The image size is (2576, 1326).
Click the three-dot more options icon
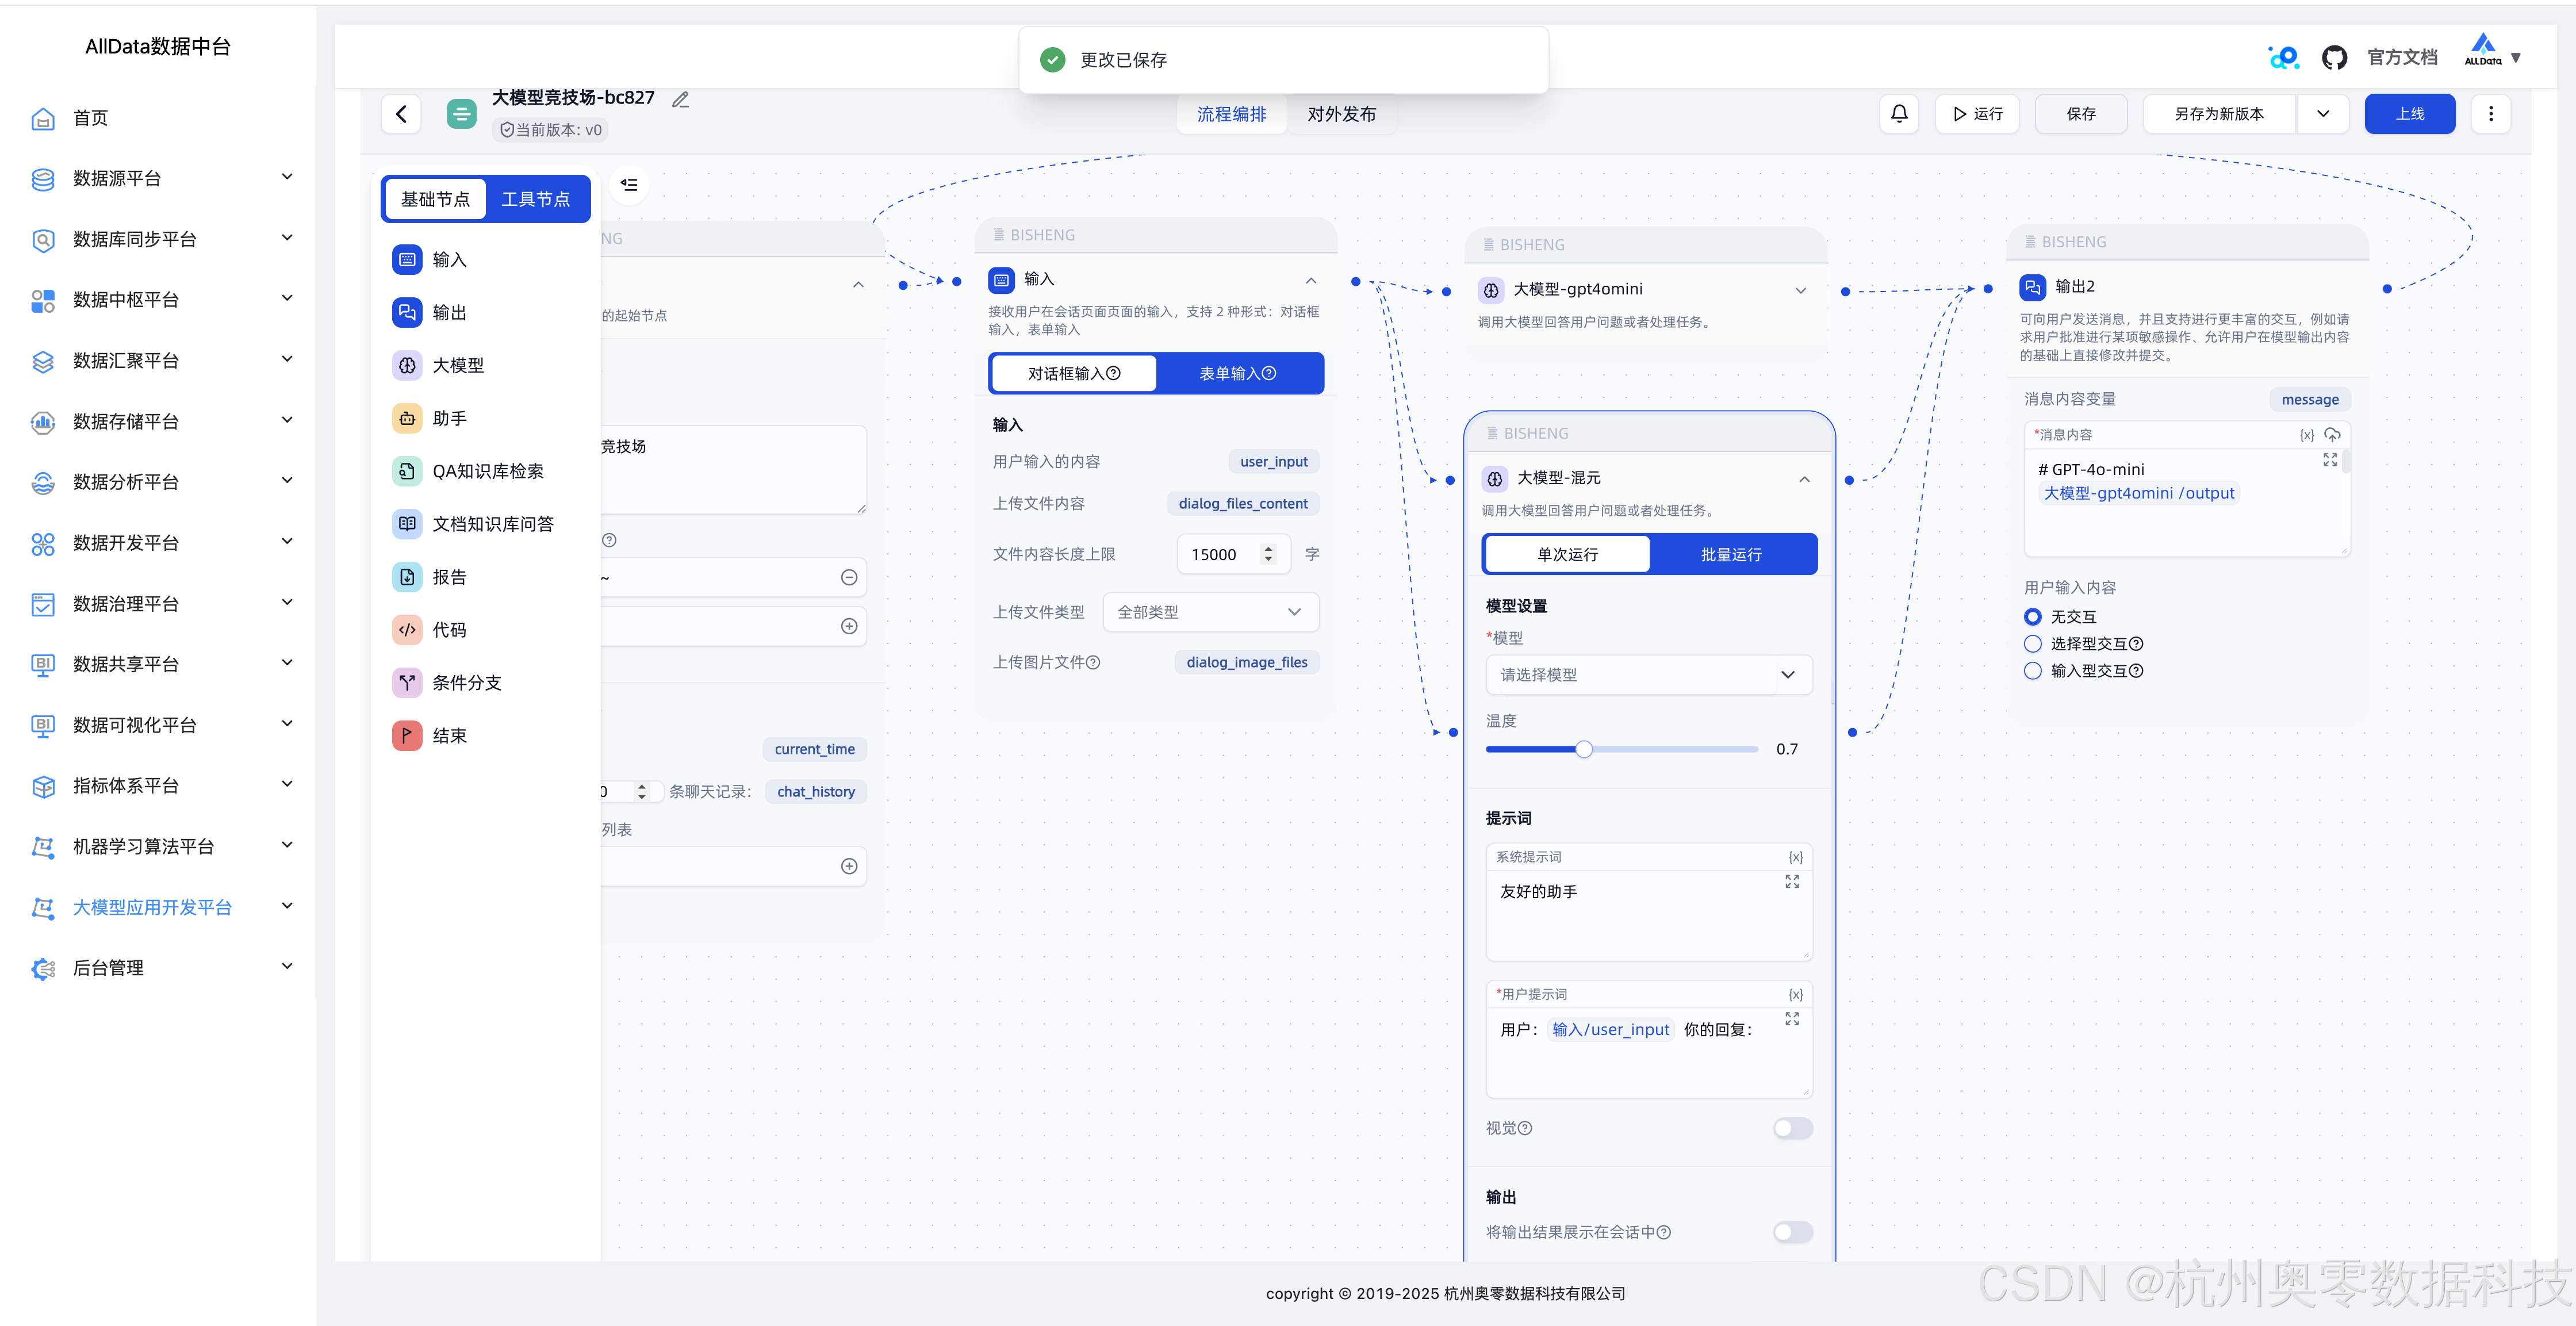pos(2490,114)
